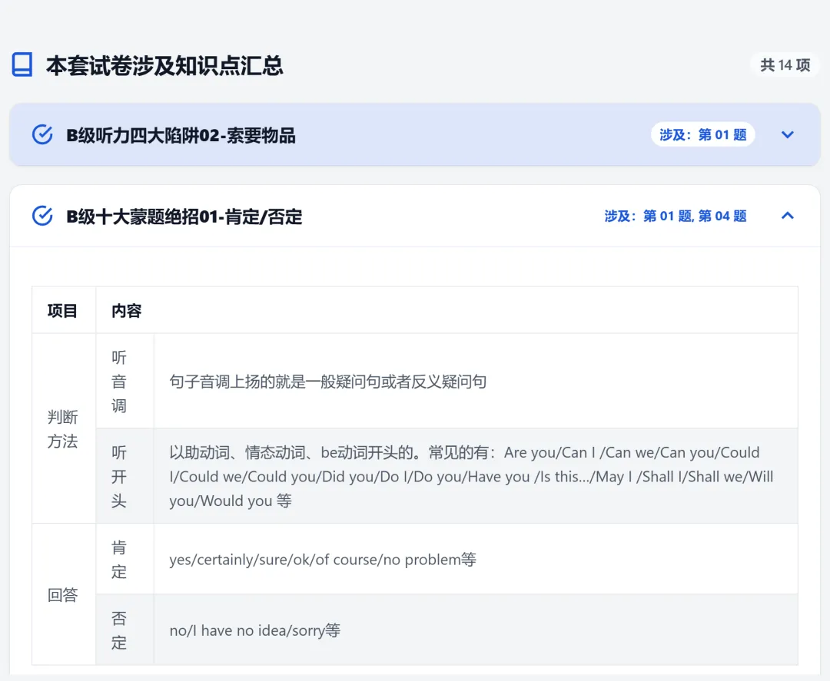Click the 肯定 sub-label cell
Image resolution: width=830 pixels, height=681 pixels.
(125, 560)
